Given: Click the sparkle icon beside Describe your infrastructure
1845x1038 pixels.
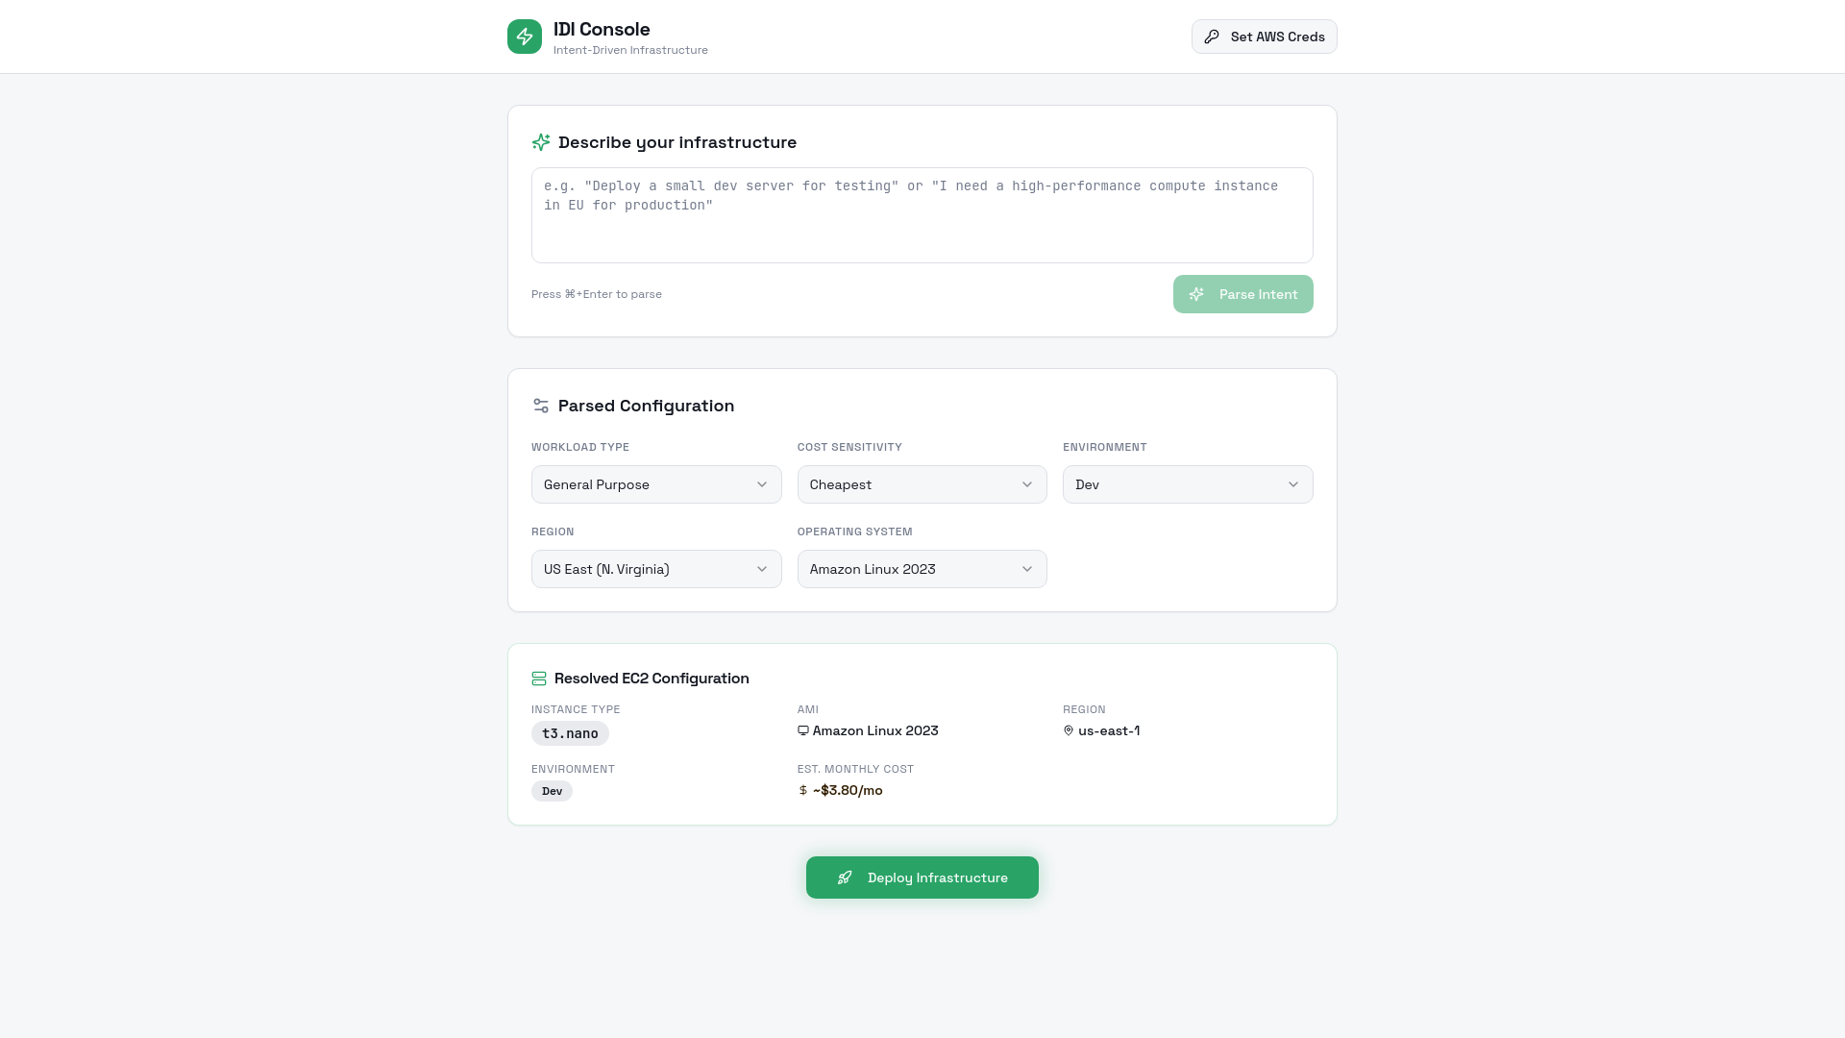Looking at the screenshot, I should (x=541, y=142).
